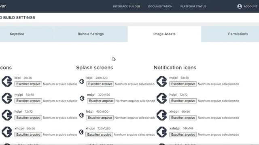The height and width of the screenshot is (145, 259).
Task: Click the hdpi 72x72 notification icon preview
Action: (162, 98)
